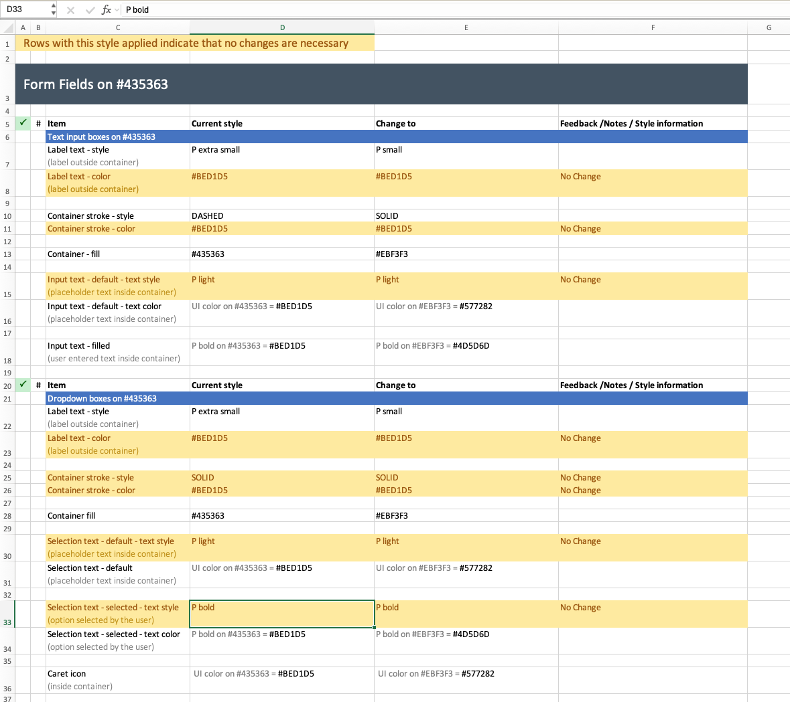Click 'Input text - filled' item cell
The image size is (790, 702).
tap(117, 352)
